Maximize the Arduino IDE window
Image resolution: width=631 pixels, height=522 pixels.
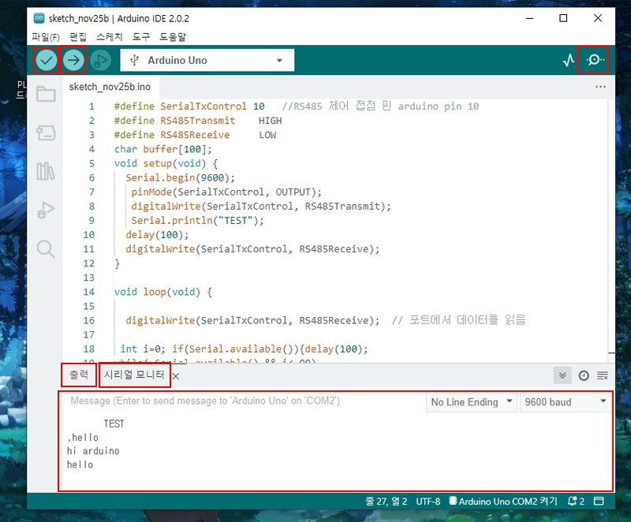(563, 18)
